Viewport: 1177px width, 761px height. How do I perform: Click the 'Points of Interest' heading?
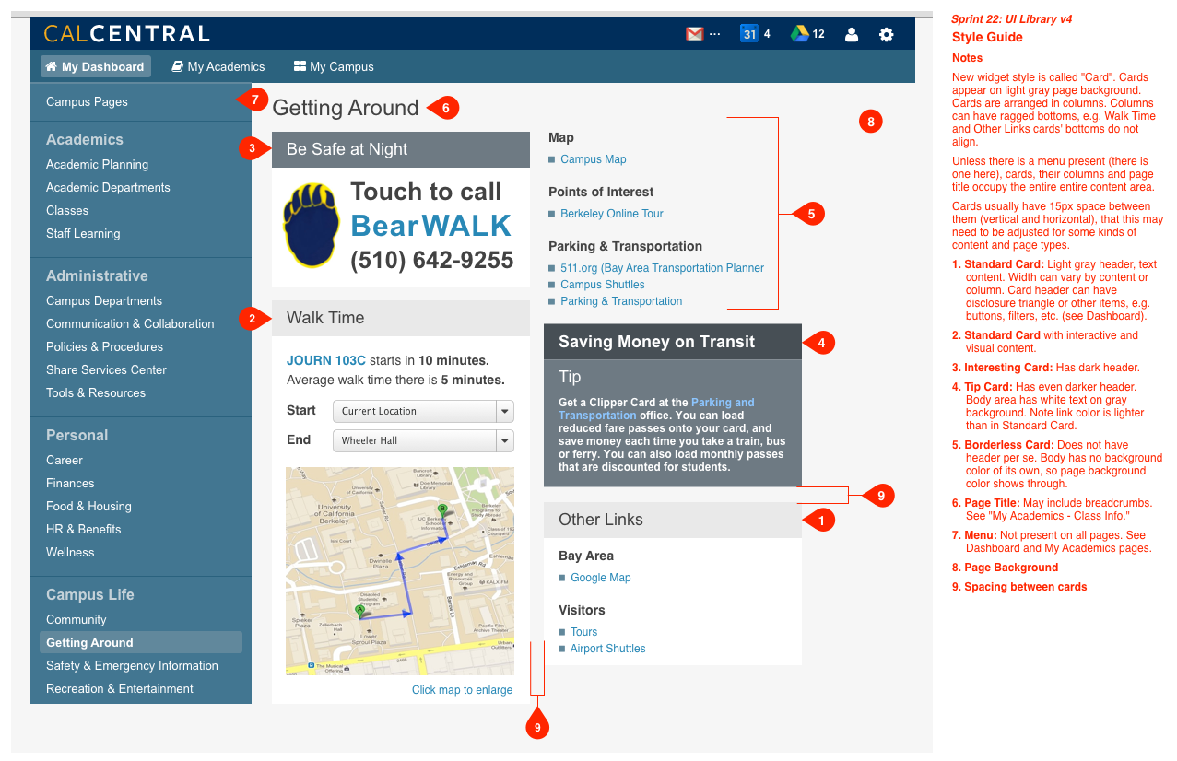tap(601, 192)
